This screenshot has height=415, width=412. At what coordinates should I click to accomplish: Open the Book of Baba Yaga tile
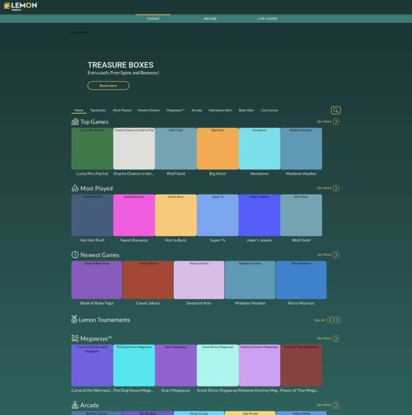pyautogui.click(x=97, y=280)
